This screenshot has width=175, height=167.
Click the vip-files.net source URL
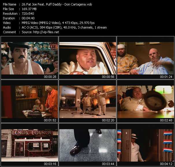point(46,32)
